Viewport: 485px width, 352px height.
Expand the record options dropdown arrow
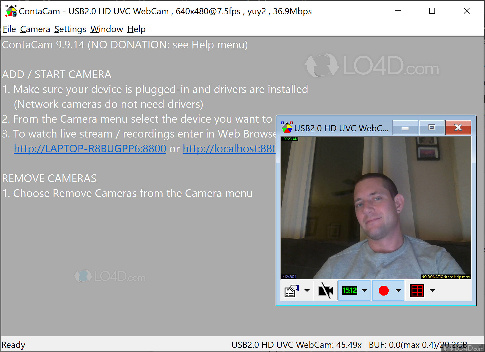click(x=398, y=291)
